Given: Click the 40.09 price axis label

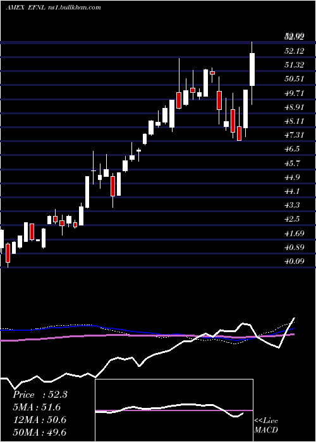Looking at the screenshot, I should click(x=295, y=261).
